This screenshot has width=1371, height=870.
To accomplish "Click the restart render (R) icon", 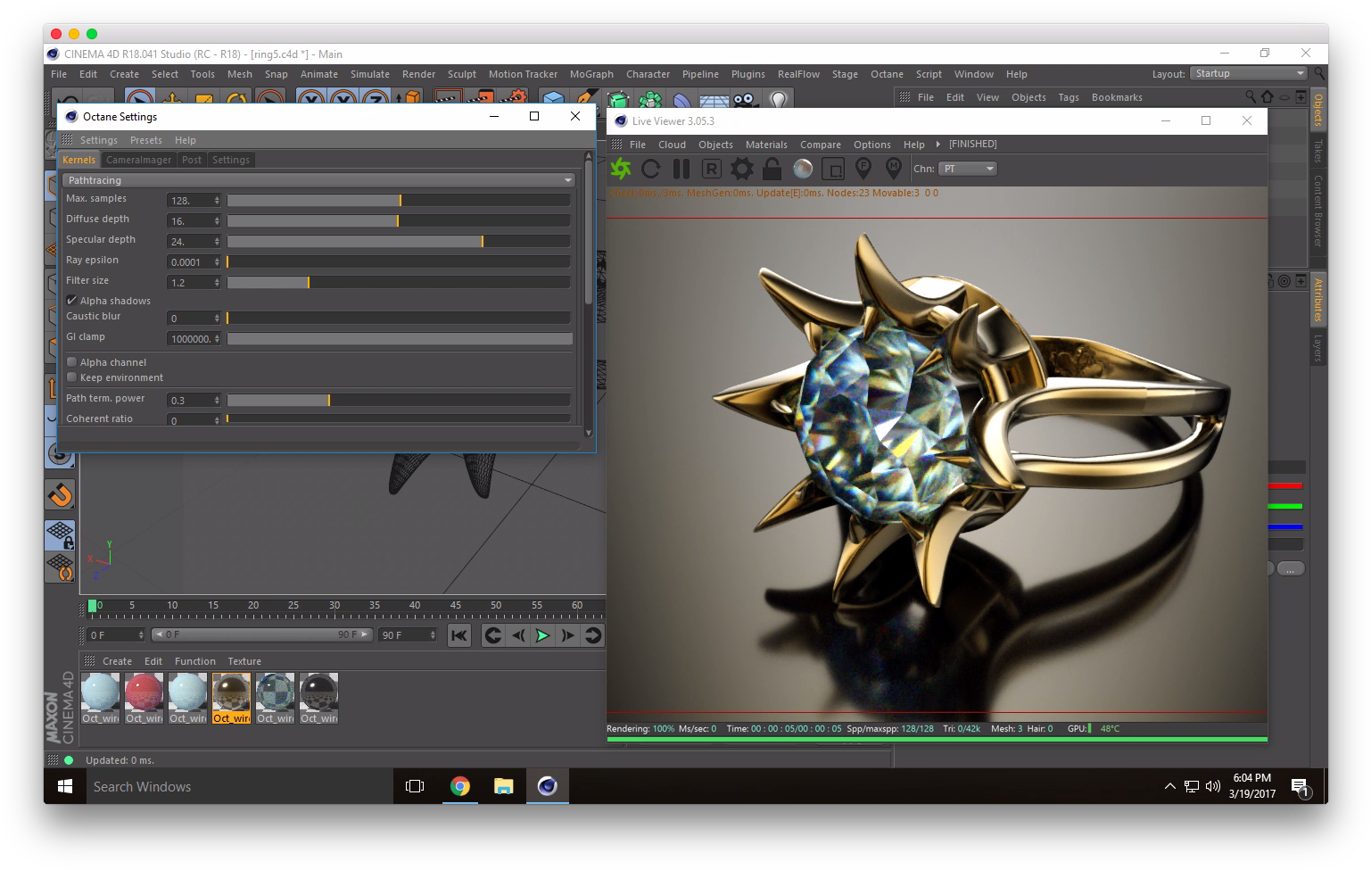I will [x=711, y=168].
